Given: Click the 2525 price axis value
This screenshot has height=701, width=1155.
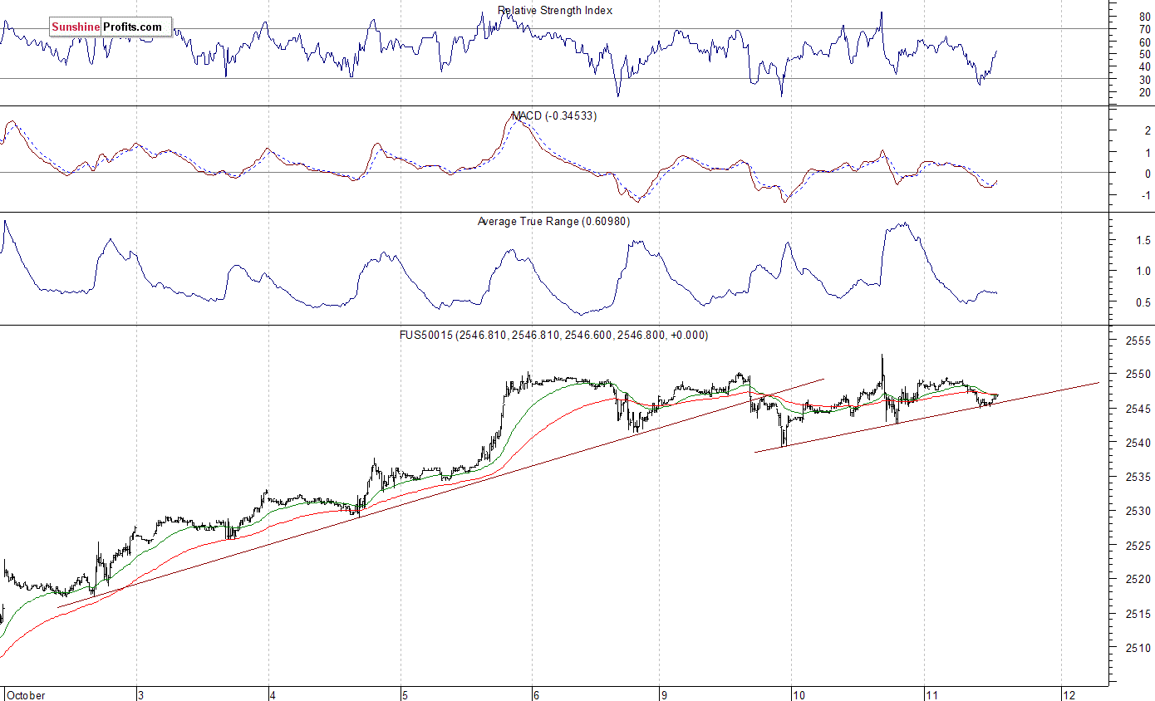Looking at the screenshot, I should click(1138, 545).
